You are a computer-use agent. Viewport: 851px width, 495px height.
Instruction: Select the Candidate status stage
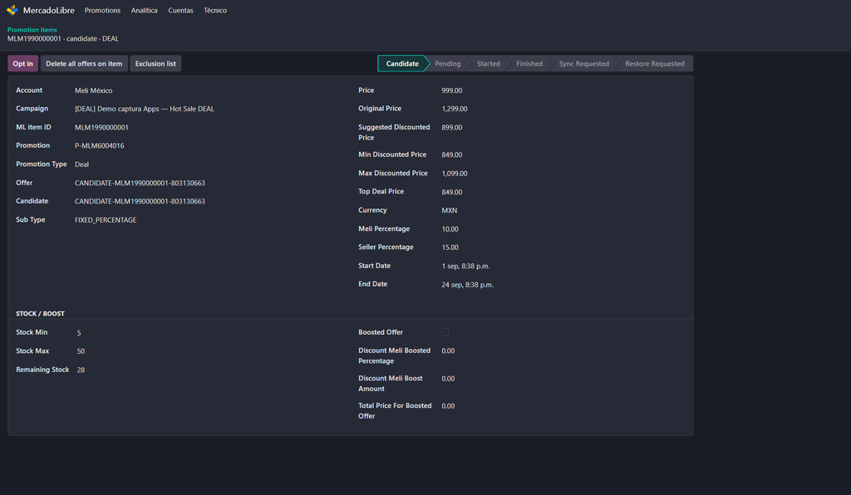(402, 63)
